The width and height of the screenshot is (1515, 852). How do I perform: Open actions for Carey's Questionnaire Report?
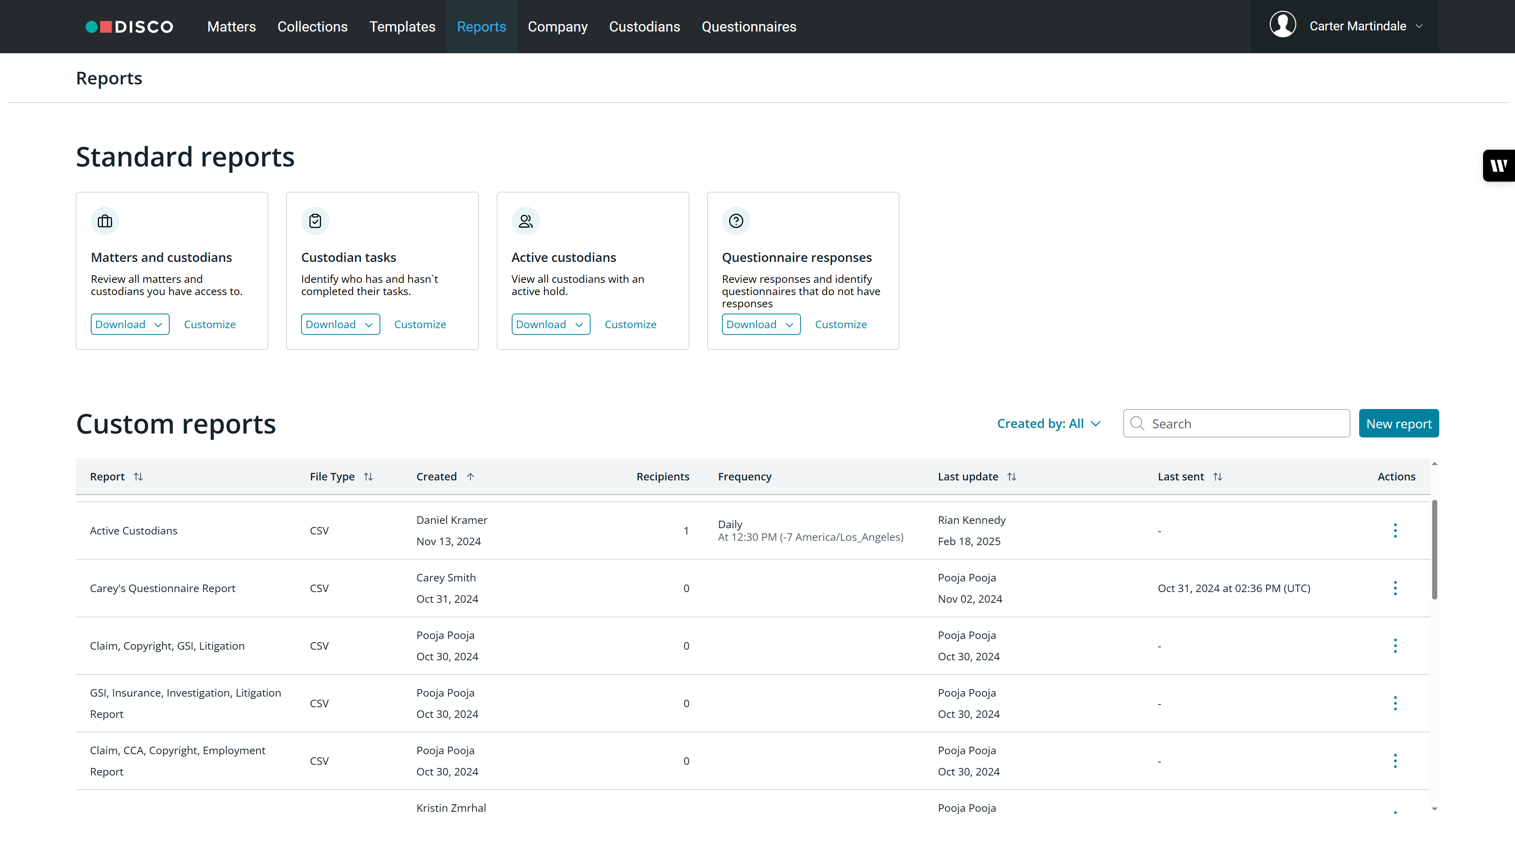point(1394,588)
